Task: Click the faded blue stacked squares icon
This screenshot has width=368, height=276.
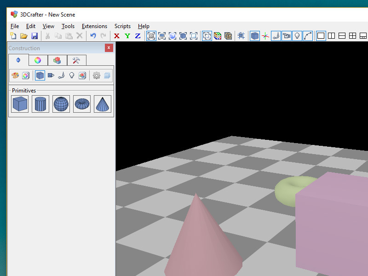Action: coord(107,75)
